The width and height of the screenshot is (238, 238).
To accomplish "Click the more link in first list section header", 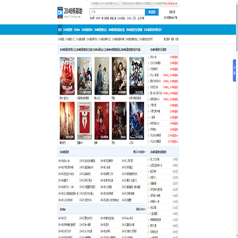I will coord(139,152).
